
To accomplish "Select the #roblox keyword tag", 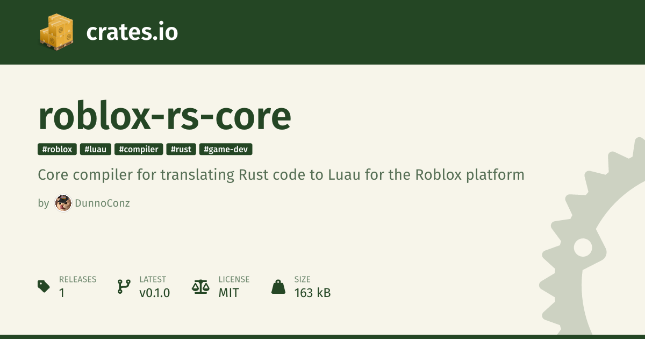I will (x=57, y=150).
